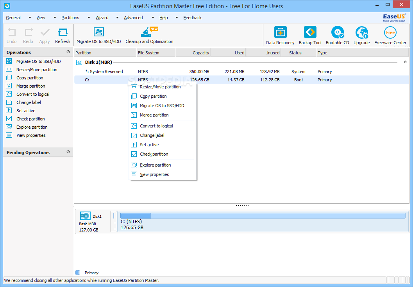Image resolution: width=413 pixels, height=287 pixels.
Task: Collapse the Operations panel
Action: tap(68, 52)
